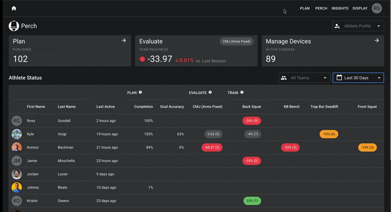Click Jordan Lucier's profile photo
The image size is (391, 212).
click(x=17, y=174)
